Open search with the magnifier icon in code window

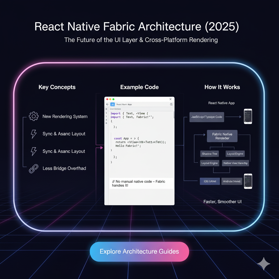(171, 104)
